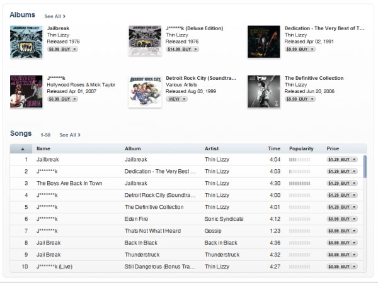
Task: Open the Jailbreak album cover by Thin Lizzy
Action: (26, 42)
